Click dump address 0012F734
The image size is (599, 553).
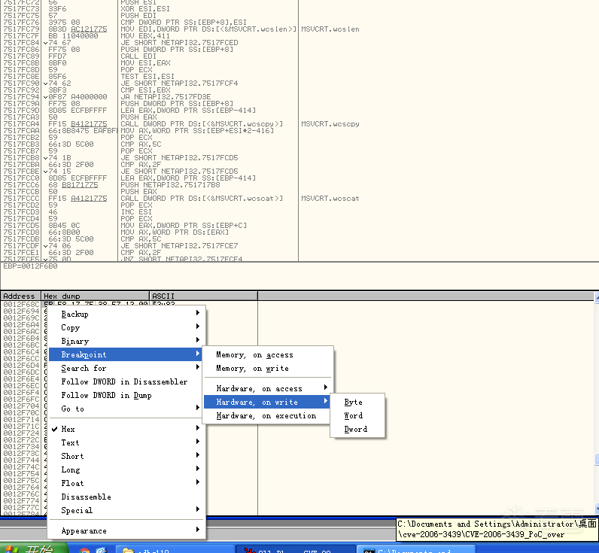(x=21, y=446)
